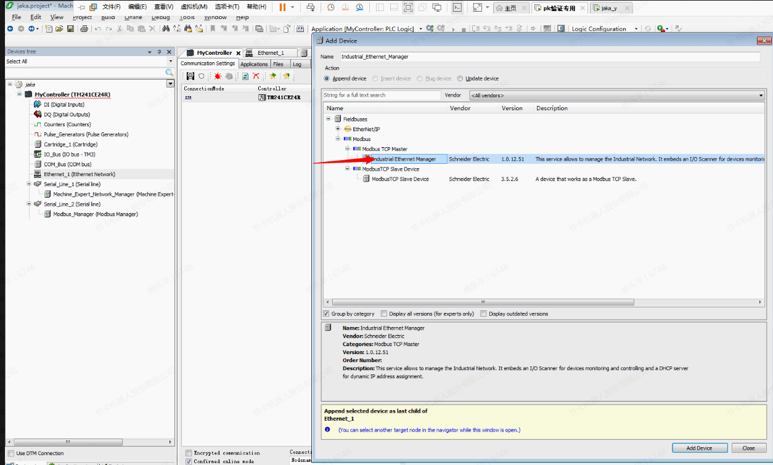Uncheck the Group by category checkbox
The width and height of the screenshot is (773, 465).
pos(327,313)
